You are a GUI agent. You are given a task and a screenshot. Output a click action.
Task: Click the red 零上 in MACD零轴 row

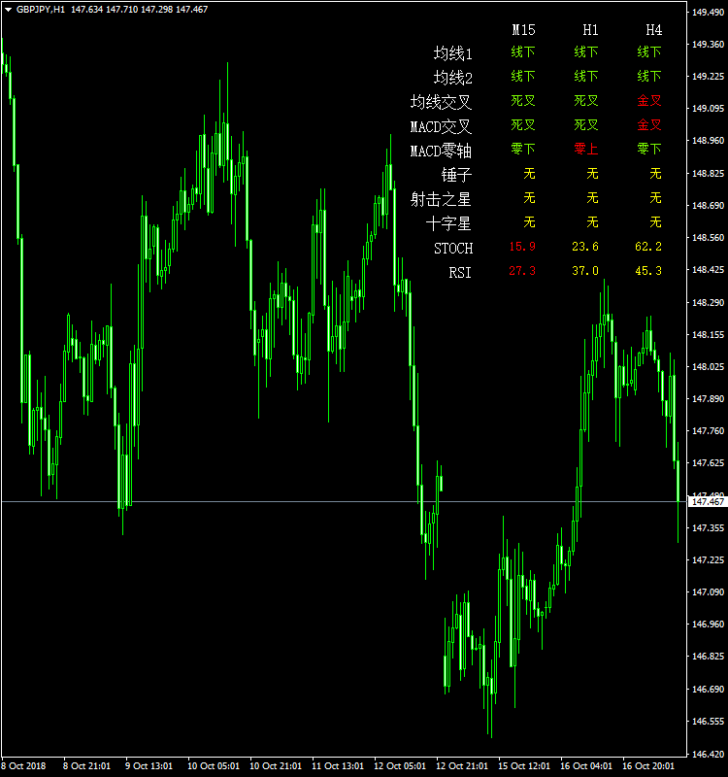click(586, 149)
